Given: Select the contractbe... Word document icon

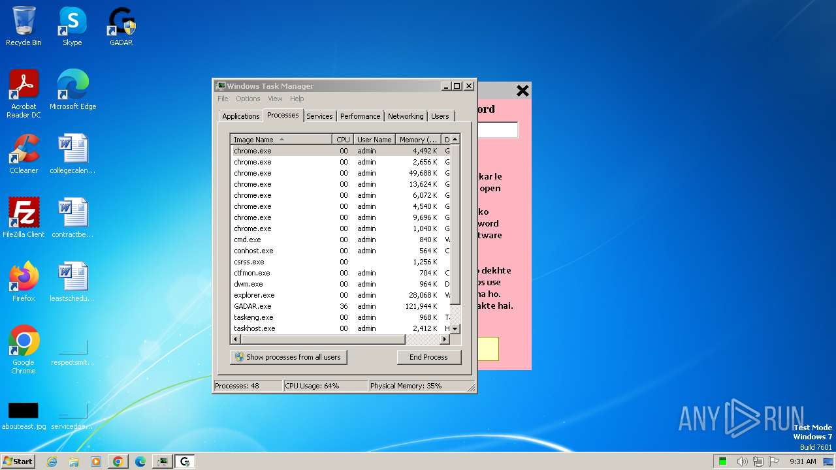Looking at the screenshot, I should (x=72, y=217).
